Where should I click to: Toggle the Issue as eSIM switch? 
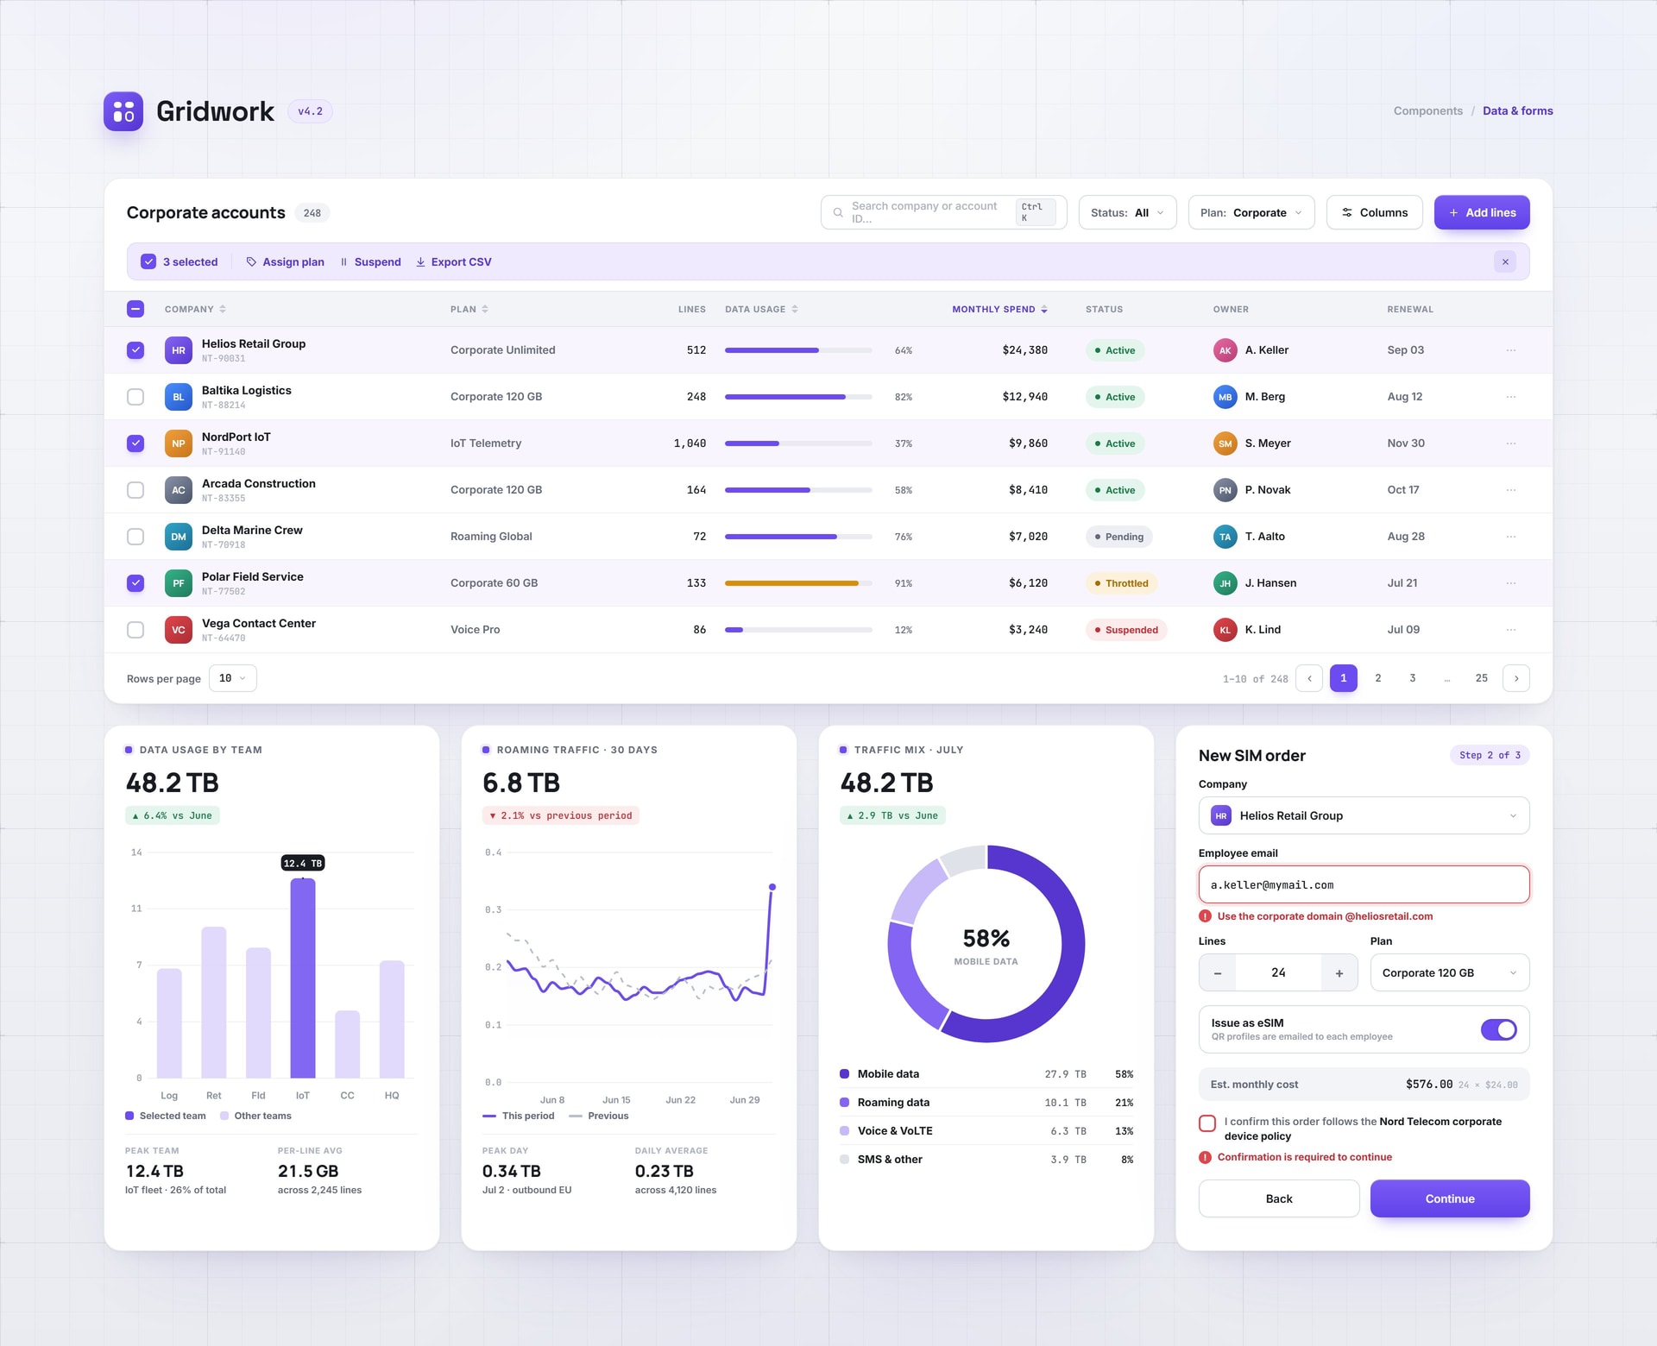(1498, 1029)
